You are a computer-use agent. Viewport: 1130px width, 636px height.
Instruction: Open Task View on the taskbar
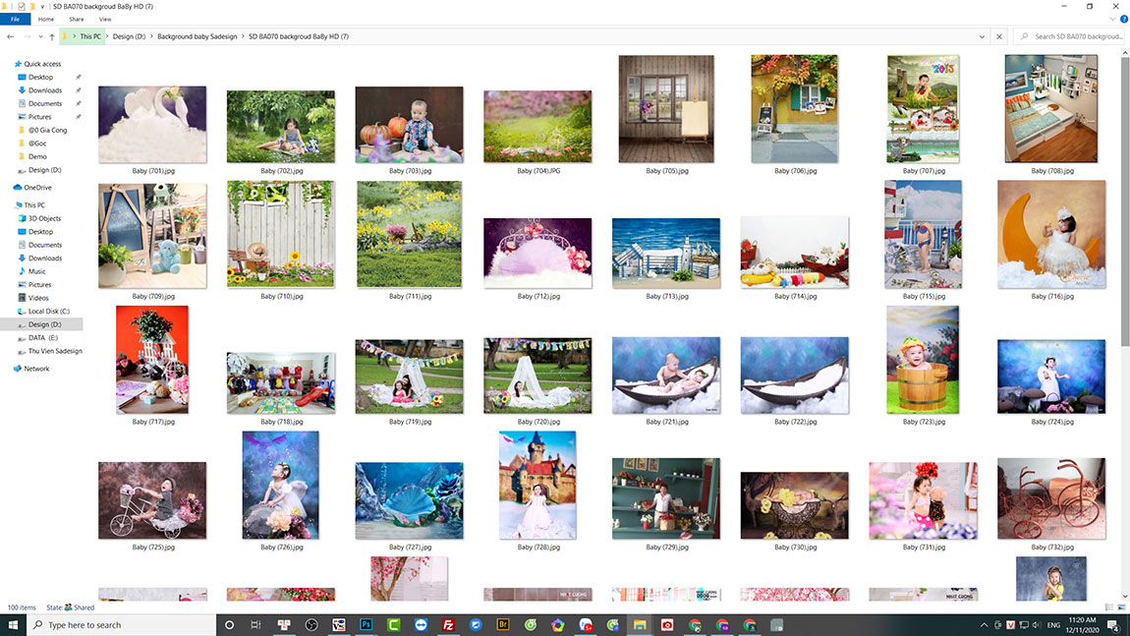pos(255,625)
